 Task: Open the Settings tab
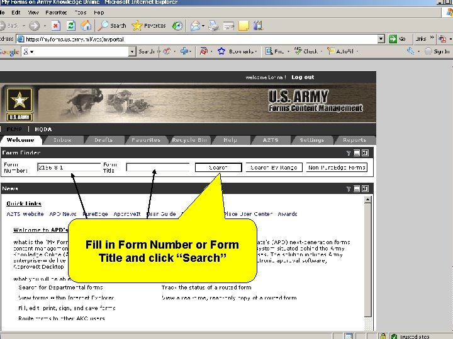pos(311,140)
